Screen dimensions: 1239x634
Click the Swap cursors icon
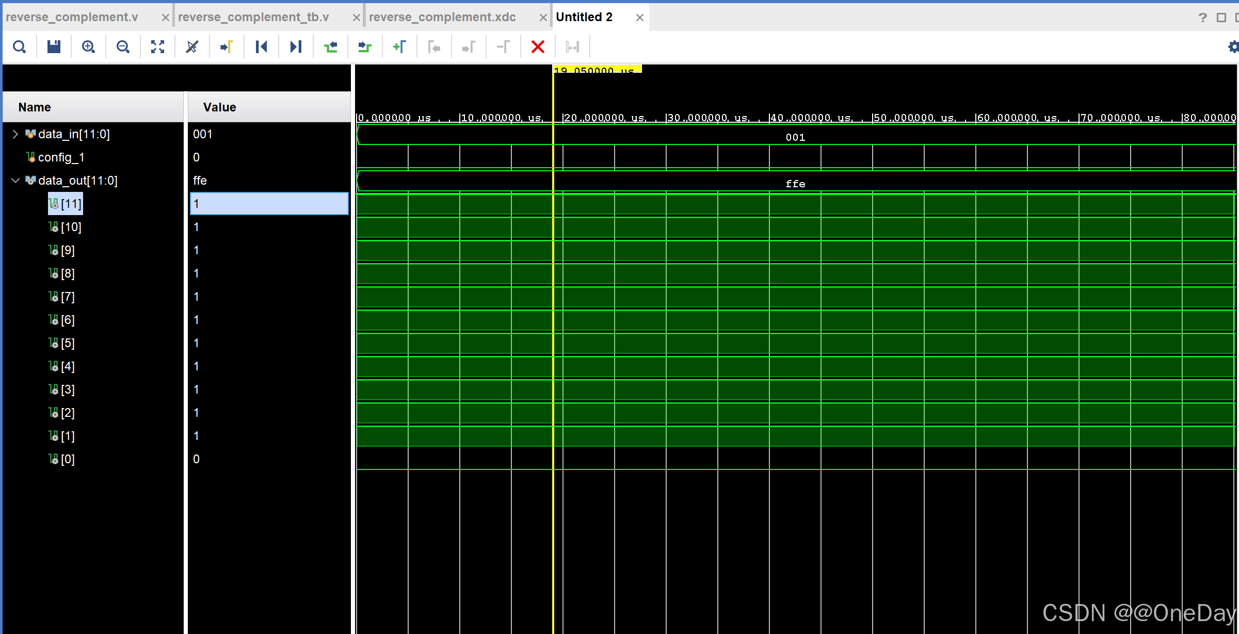[x=503, y=47]
